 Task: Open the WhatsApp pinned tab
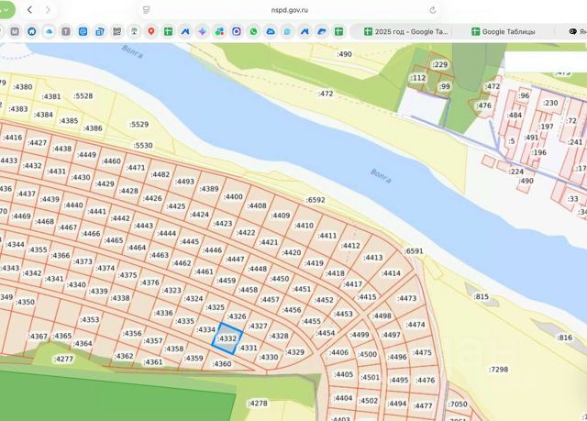253,32
